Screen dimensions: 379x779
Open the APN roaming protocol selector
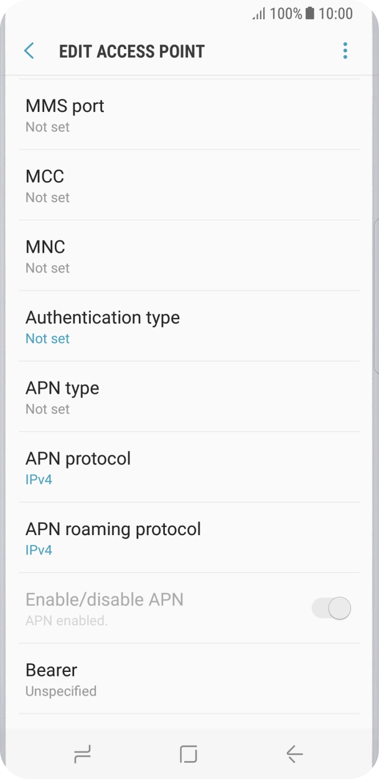[x=113, y=537]
